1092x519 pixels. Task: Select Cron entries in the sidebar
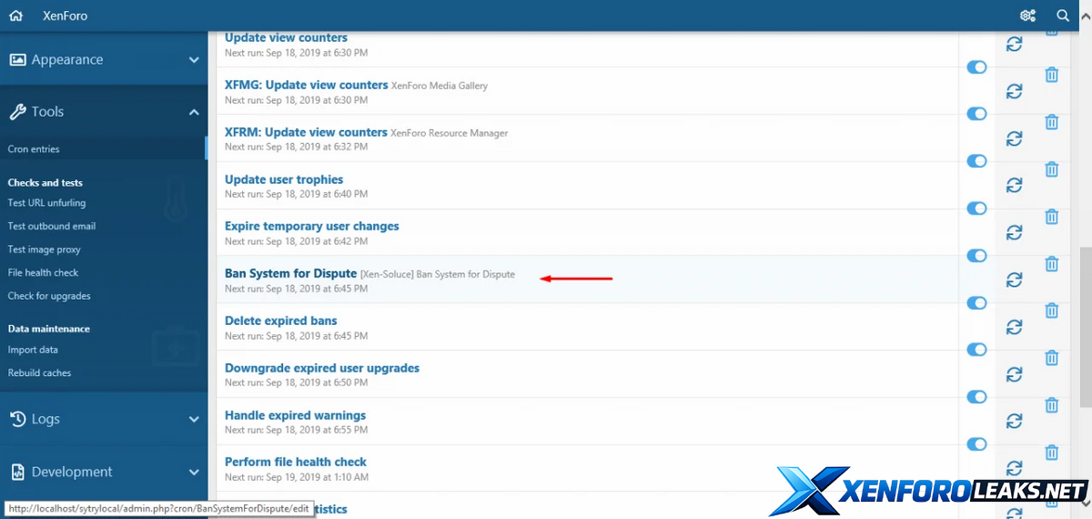(34, 149)
